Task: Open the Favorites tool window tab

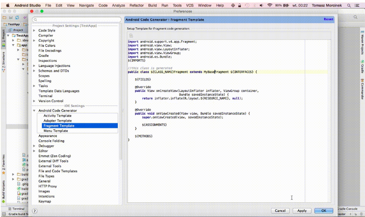Action: point(3,164)
